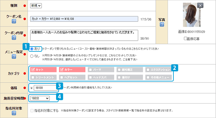
Task: Click the 価格 input showing 10130
Action: pyautogui.click(x=46, y=88)
